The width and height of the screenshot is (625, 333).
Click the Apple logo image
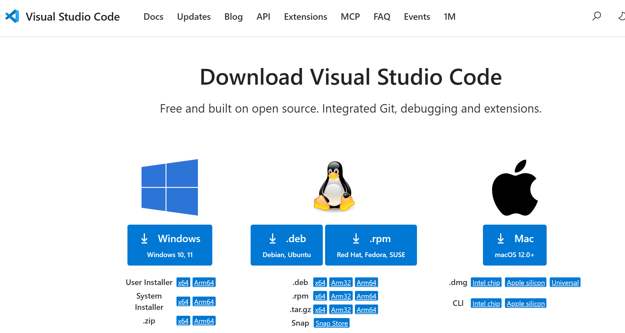515,188
